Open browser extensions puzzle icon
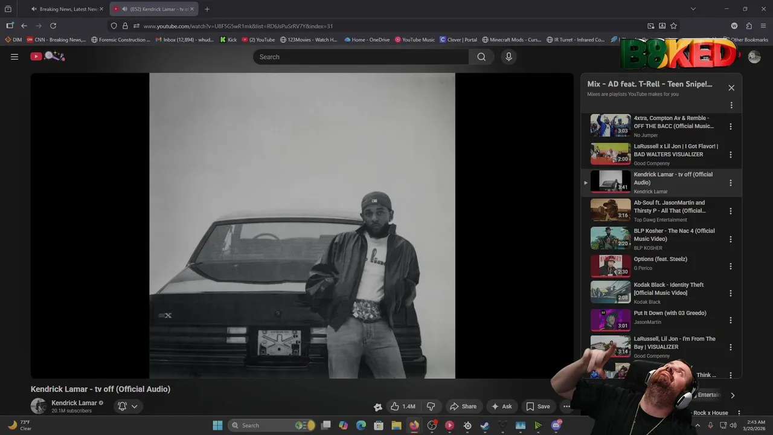 click(749, 26)
